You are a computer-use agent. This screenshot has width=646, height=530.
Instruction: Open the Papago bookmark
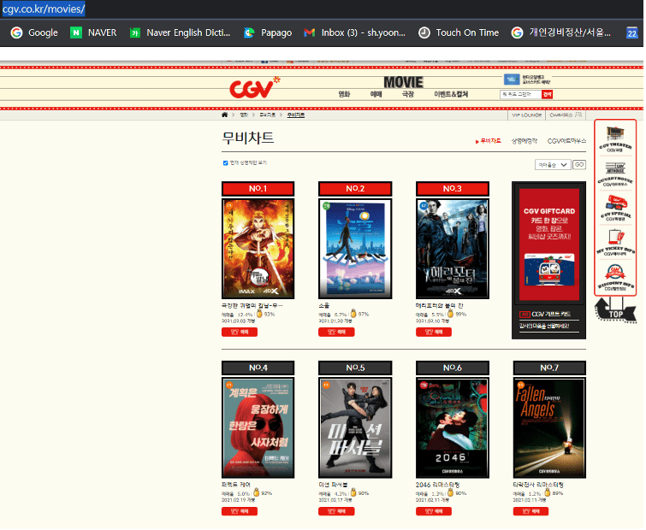(x=268, y=32)
